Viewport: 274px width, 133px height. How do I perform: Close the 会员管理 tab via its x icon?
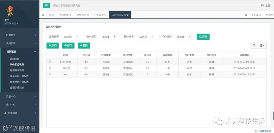coord(71,15)
